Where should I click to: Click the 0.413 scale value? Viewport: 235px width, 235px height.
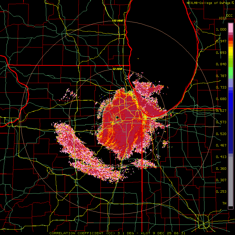221,157
